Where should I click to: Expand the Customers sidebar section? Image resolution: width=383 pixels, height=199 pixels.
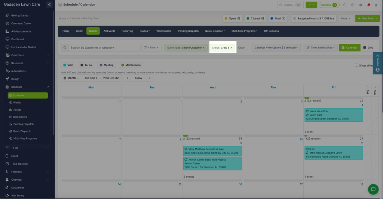click(x=27, y=55)
